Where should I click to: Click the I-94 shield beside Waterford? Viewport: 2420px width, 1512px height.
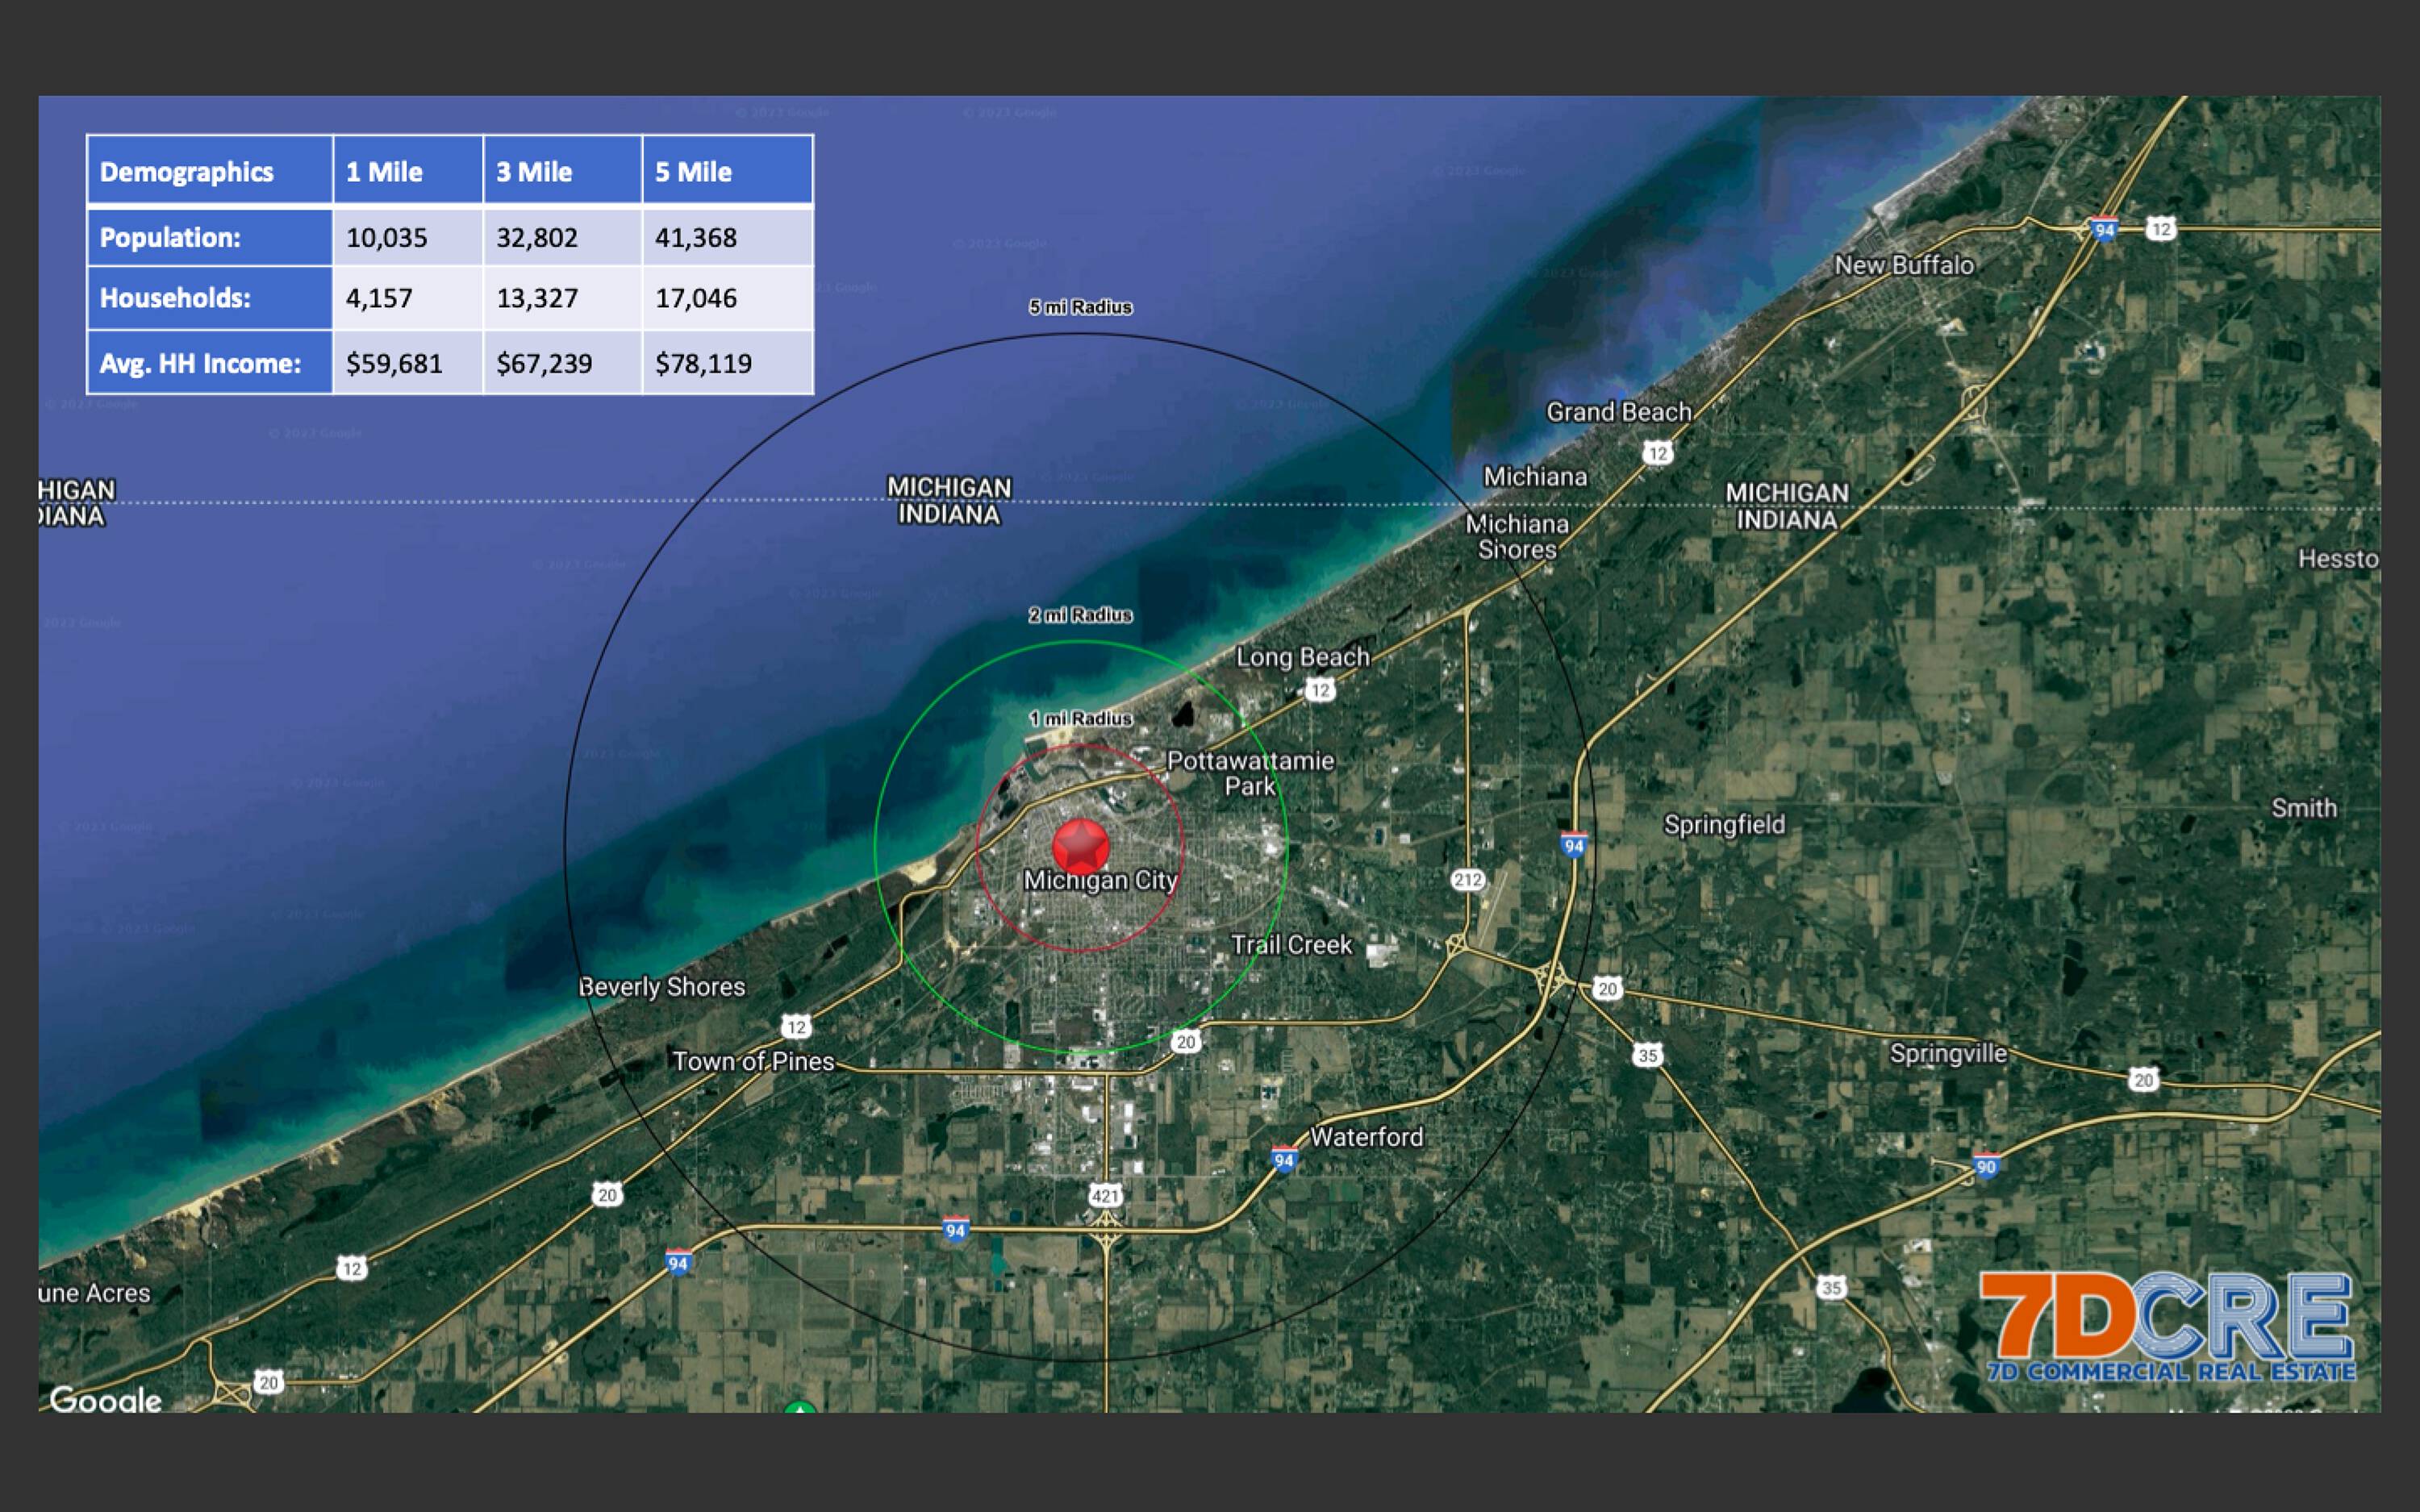(x=1284, y=1160)
